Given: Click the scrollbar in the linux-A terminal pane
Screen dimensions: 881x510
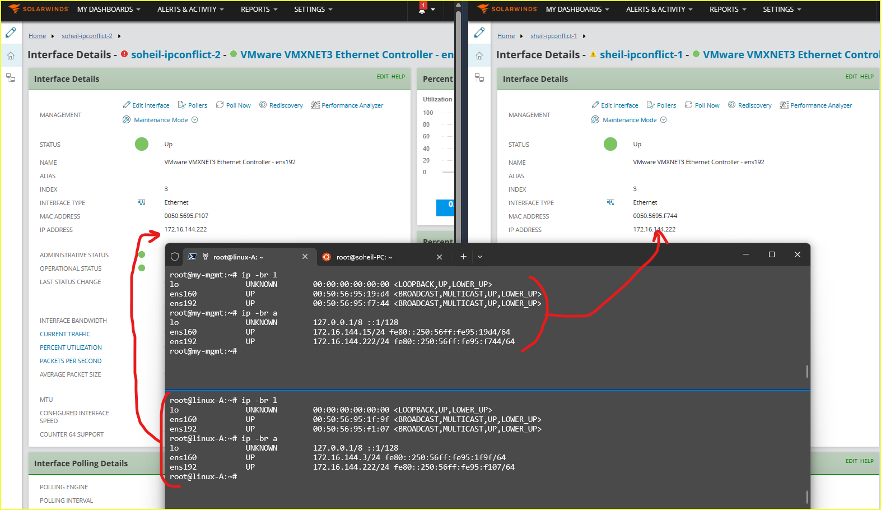Looking at the screenshot, I should point(807,497).
